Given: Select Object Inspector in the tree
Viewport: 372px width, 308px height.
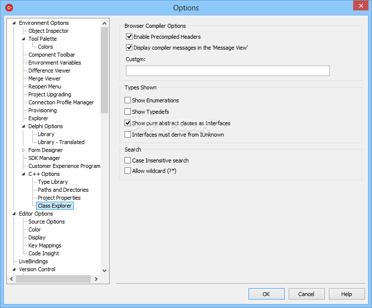Looking at the screenshot, I should pos(49,31).
